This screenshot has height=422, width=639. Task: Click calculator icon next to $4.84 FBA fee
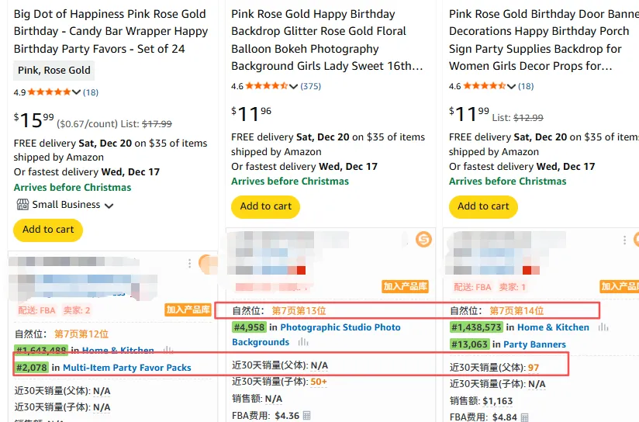pyautogui.click(x=524, y=417)
